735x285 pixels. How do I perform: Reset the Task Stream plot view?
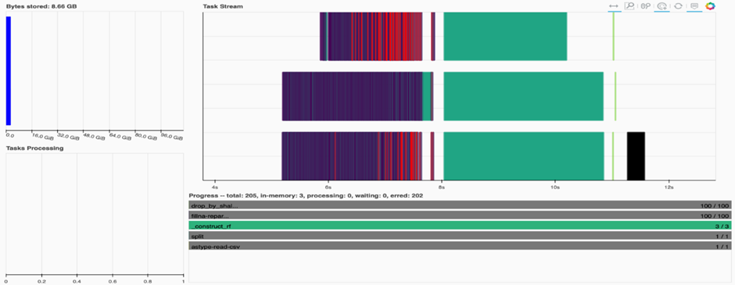click(x=678, y=6)
